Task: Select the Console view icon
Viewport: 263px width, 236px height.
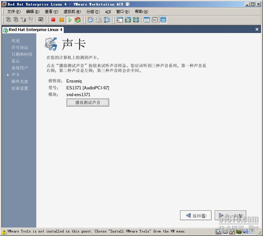Action: click(x=163, y=20)
